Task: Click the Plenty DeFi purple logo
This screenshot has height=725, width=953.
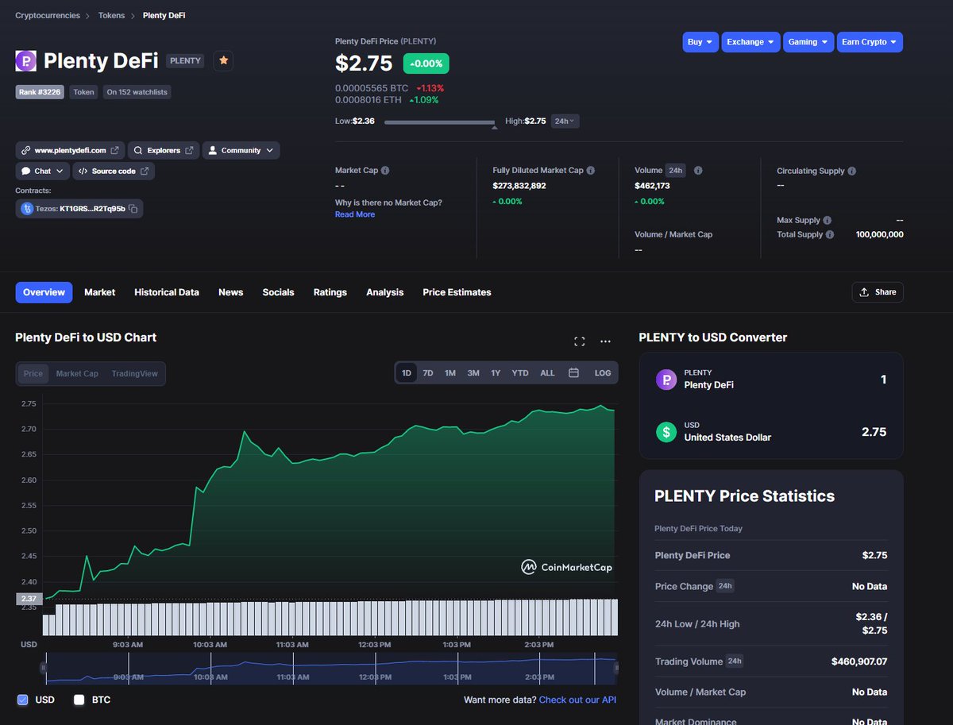Action: point(25,60)
